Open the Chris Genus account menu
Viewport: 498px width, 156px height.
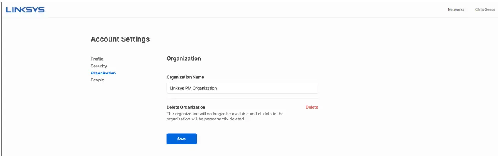pyautogui.click(x=485, y=9)
